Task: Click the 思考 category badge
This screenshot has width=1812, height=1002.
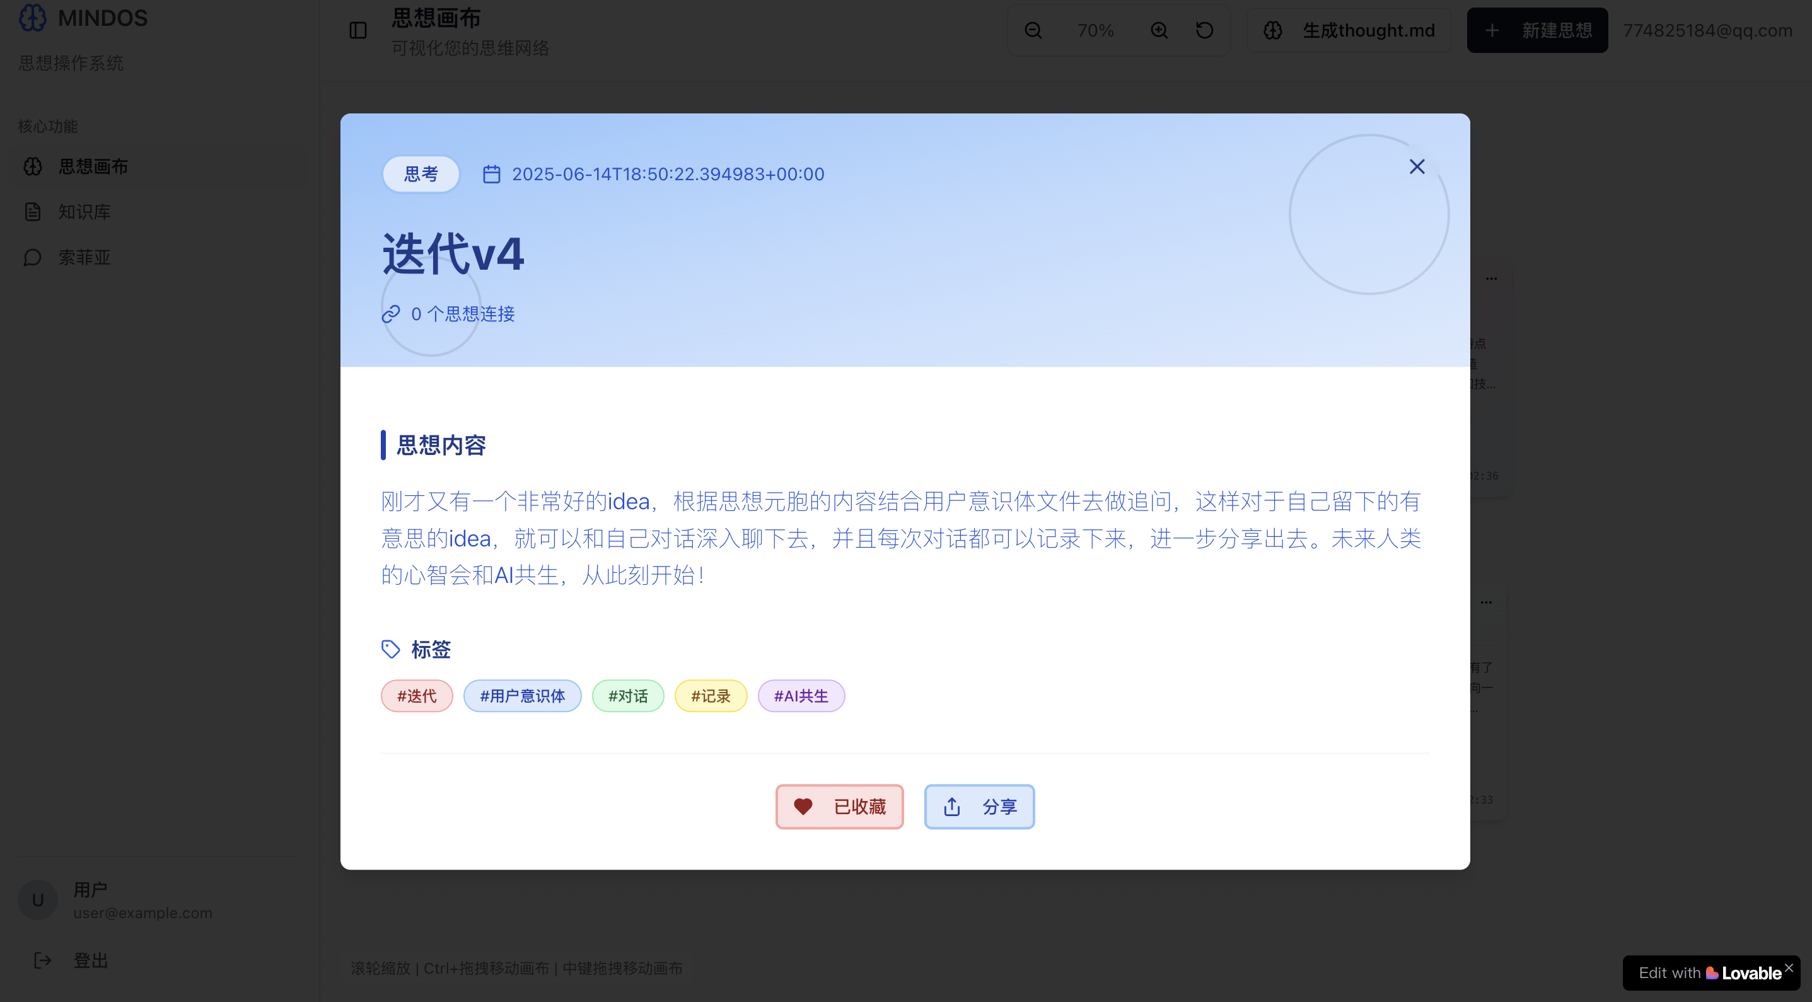Action: pyautogui.click(x=421, y=174)
